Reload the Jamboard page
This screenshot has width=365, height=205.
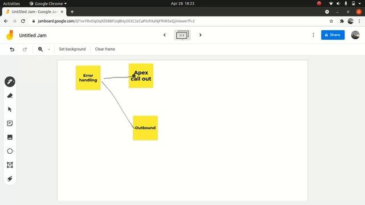coord(23,21)
